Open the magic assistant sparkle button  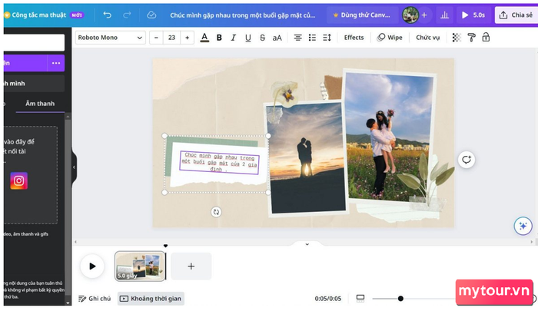[x=523, y=226]
